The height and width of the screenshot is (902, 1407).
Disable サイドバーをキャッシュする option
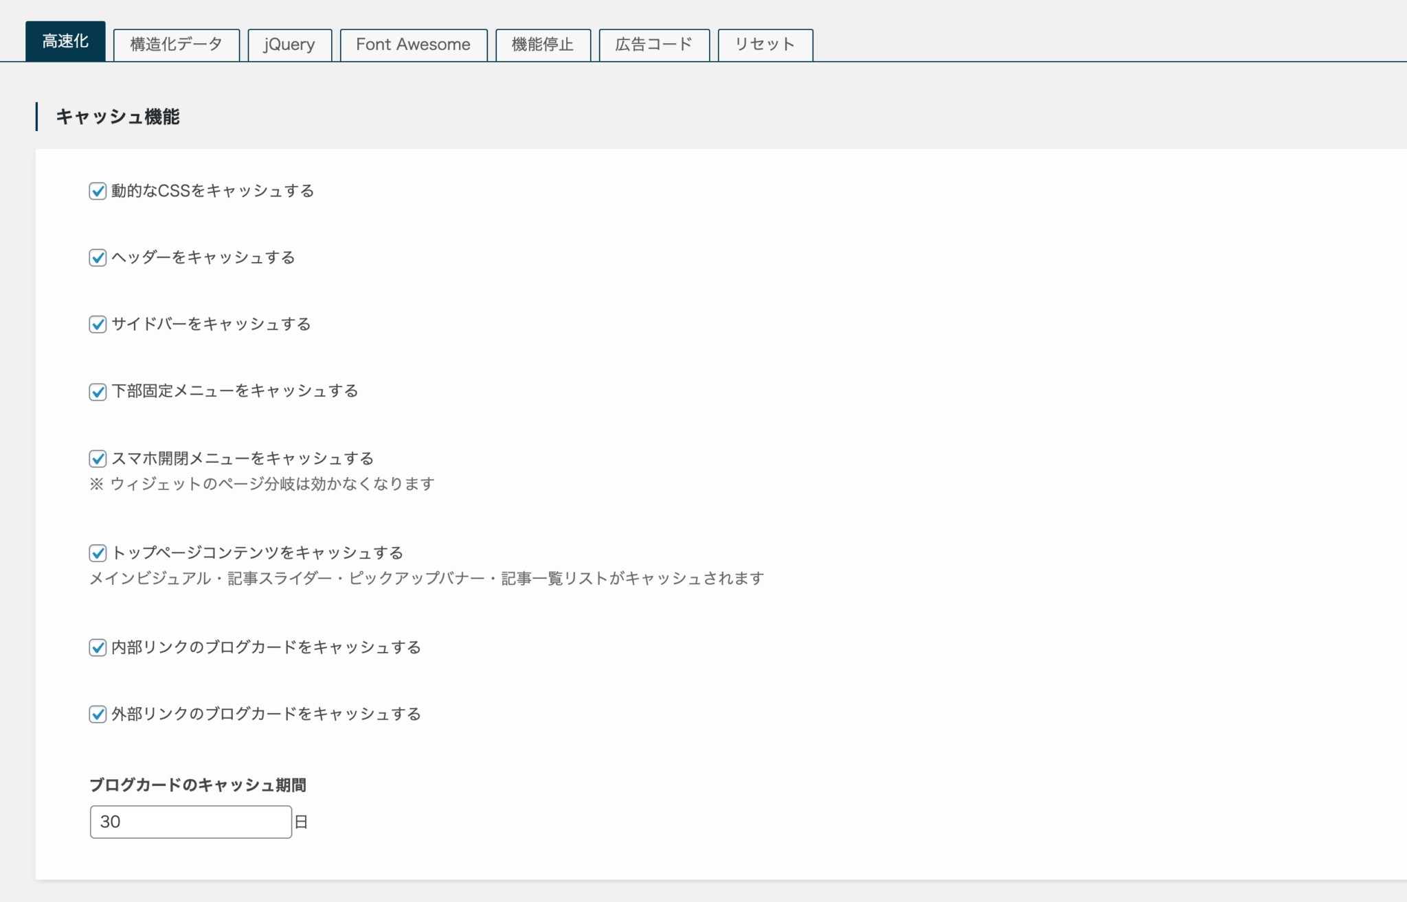(98, 324)
